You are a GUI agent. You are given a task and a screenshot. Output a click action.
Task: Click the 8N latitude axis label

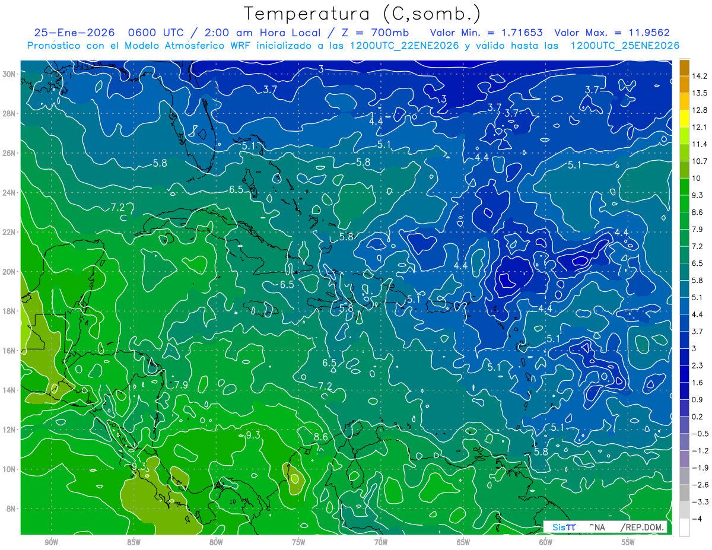11,508
